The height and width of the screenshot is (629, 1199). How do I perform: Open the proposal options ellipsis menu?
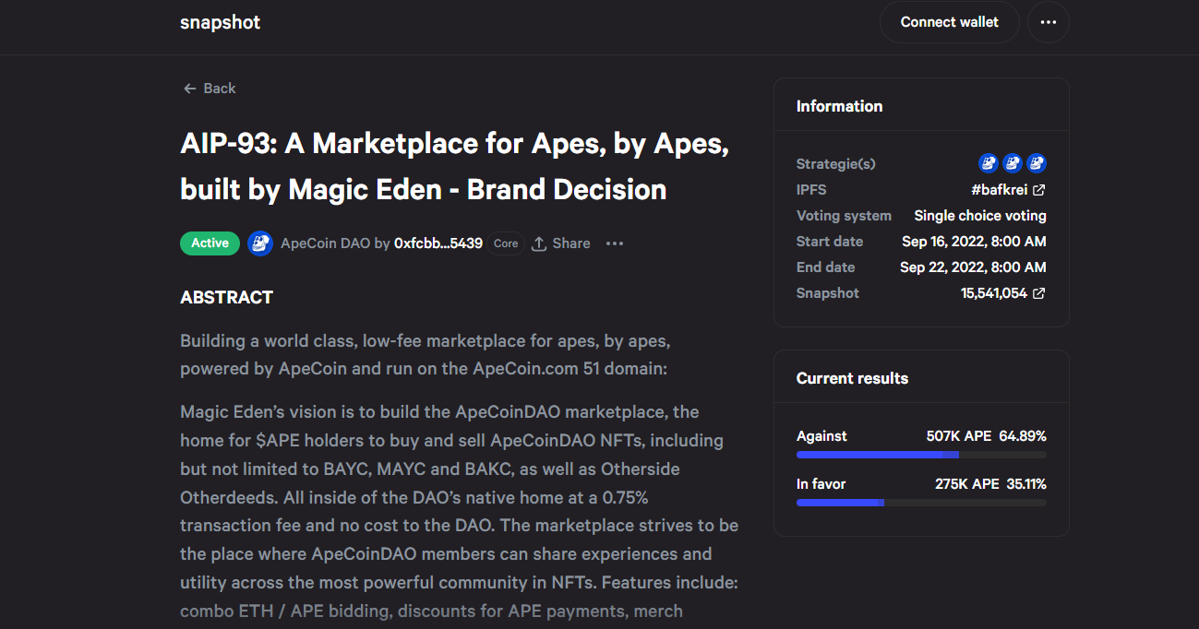[x=615, y=243]
